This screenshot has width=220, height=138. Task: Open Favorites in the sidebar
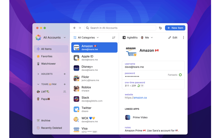51,56
